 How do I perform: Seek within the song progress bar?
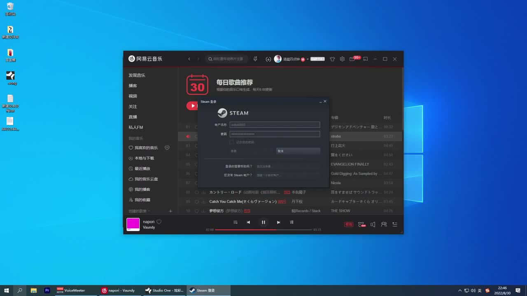click(263, 230)
